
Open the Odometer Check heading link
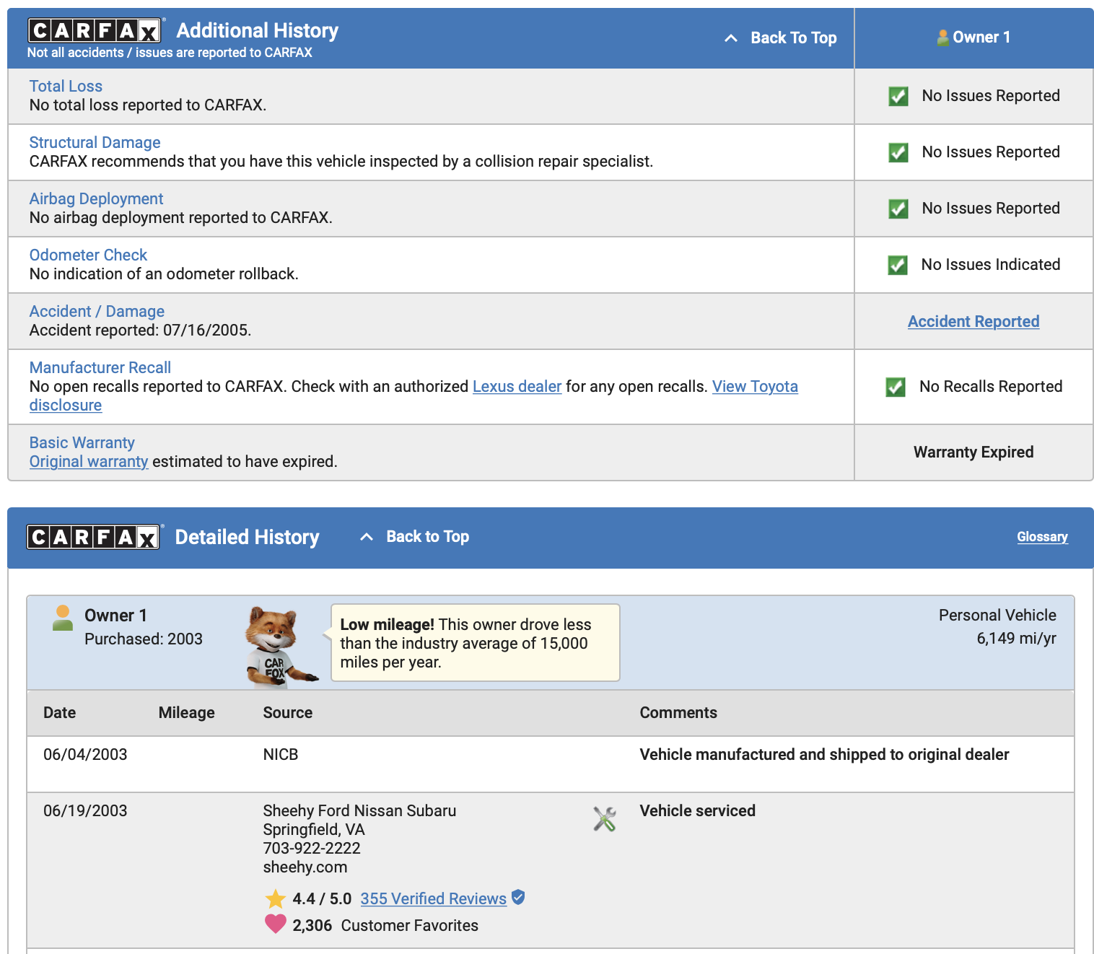(x=88, y=255)
